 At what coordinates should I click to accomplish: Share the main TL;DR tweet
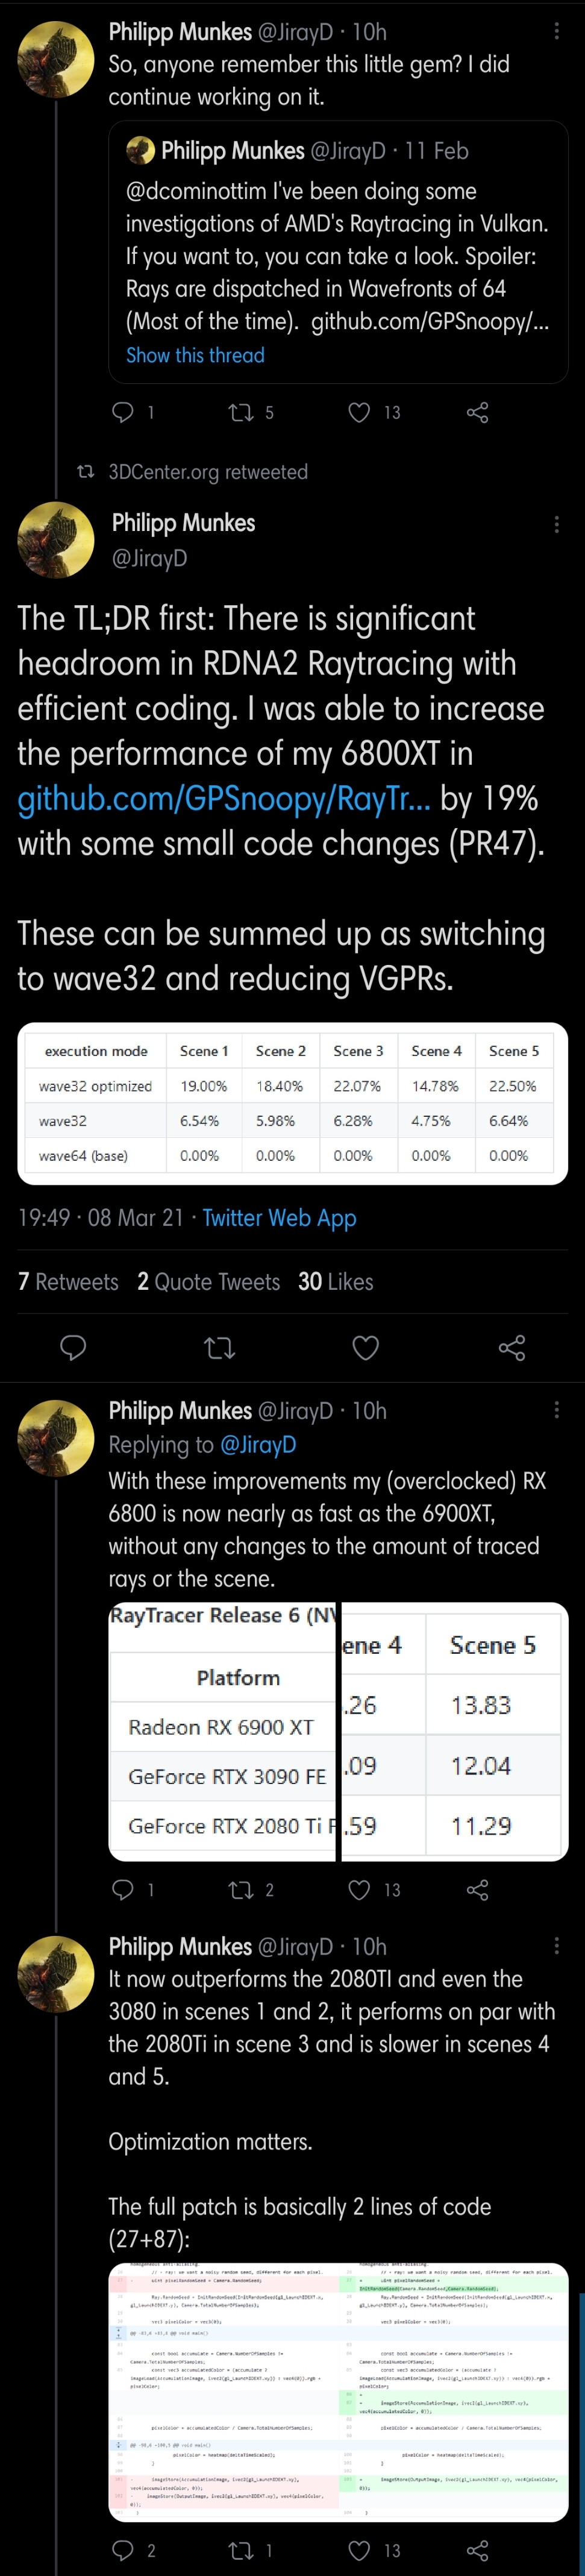[x=512, y=1348]
